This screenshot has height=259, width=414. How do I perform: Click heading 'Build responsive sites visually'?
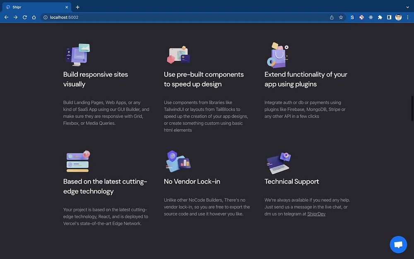tap(96, 79)
